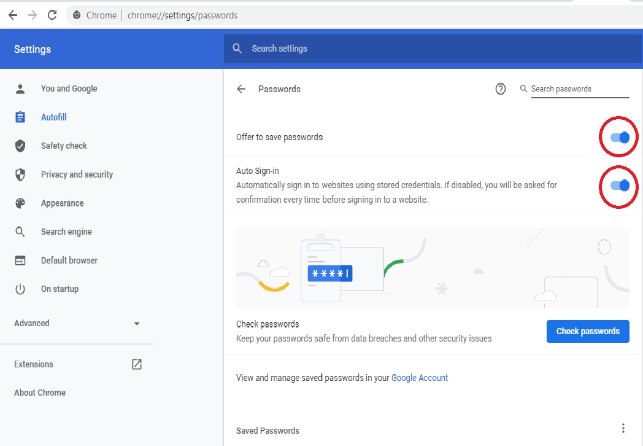The width and height of the screenshot is (643, 446).
Task: Select Search engine in sidebar
Action: click(66, 232)
